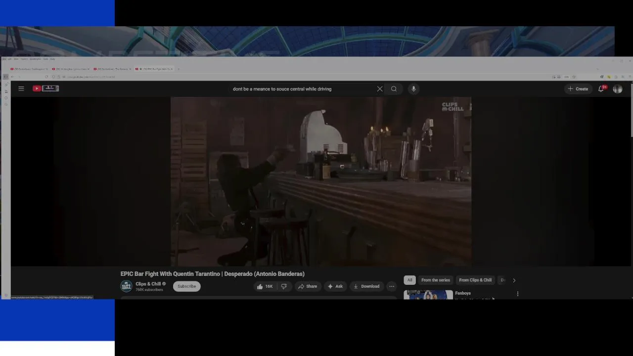The width and height of the screenshot is (633, 356).
Task: Open the Clips & Chill channel name
Action: pyautogui.click(x=148, y=284)
